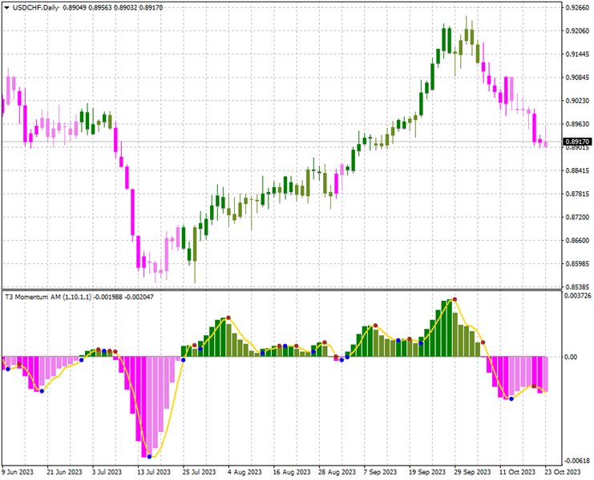This screenshot has width=594, height=480.
Task: Click the 9 Jun 2023 date label
Action: pyautogui.click(x=18, y=472)
